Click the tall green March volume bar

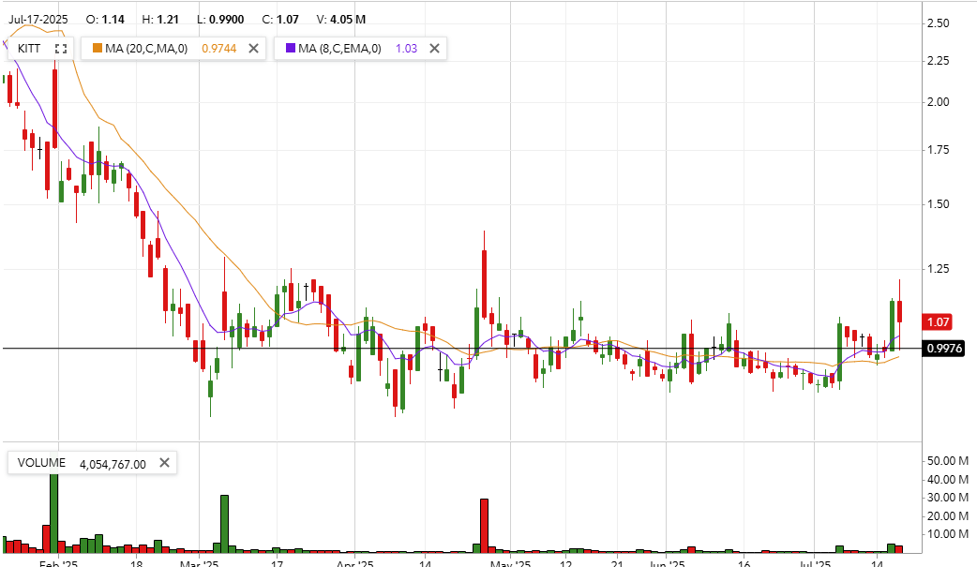pyautogui.click(x=224, y=524)
